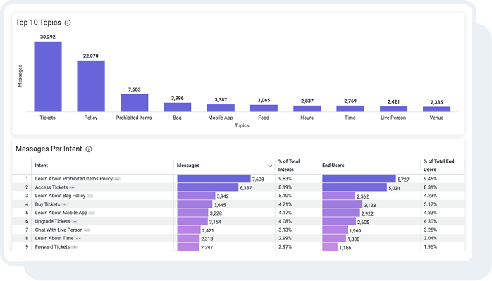Screen dimensions: 492x281
Task: Click the Prohibited Items axis label
Action: click(x=134, y=118)
